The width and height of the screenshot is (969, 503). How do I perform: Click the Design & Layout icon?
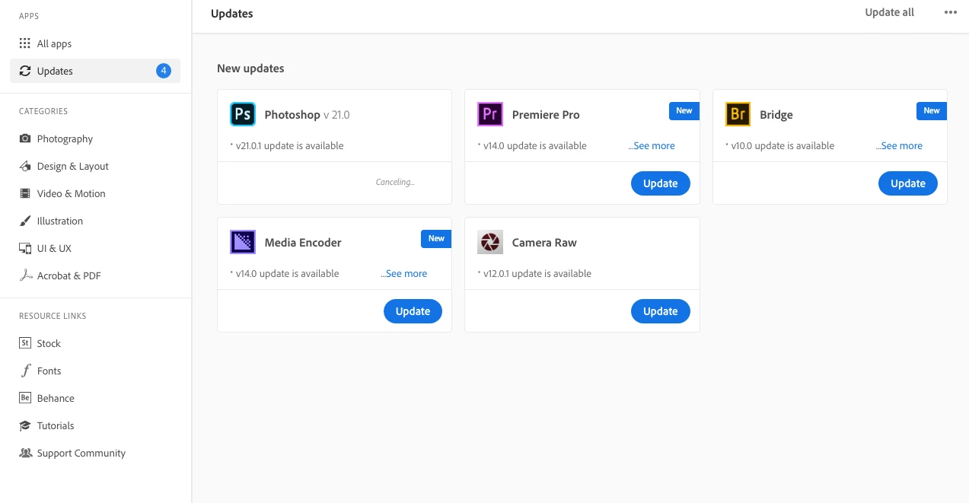pos(25,166)
